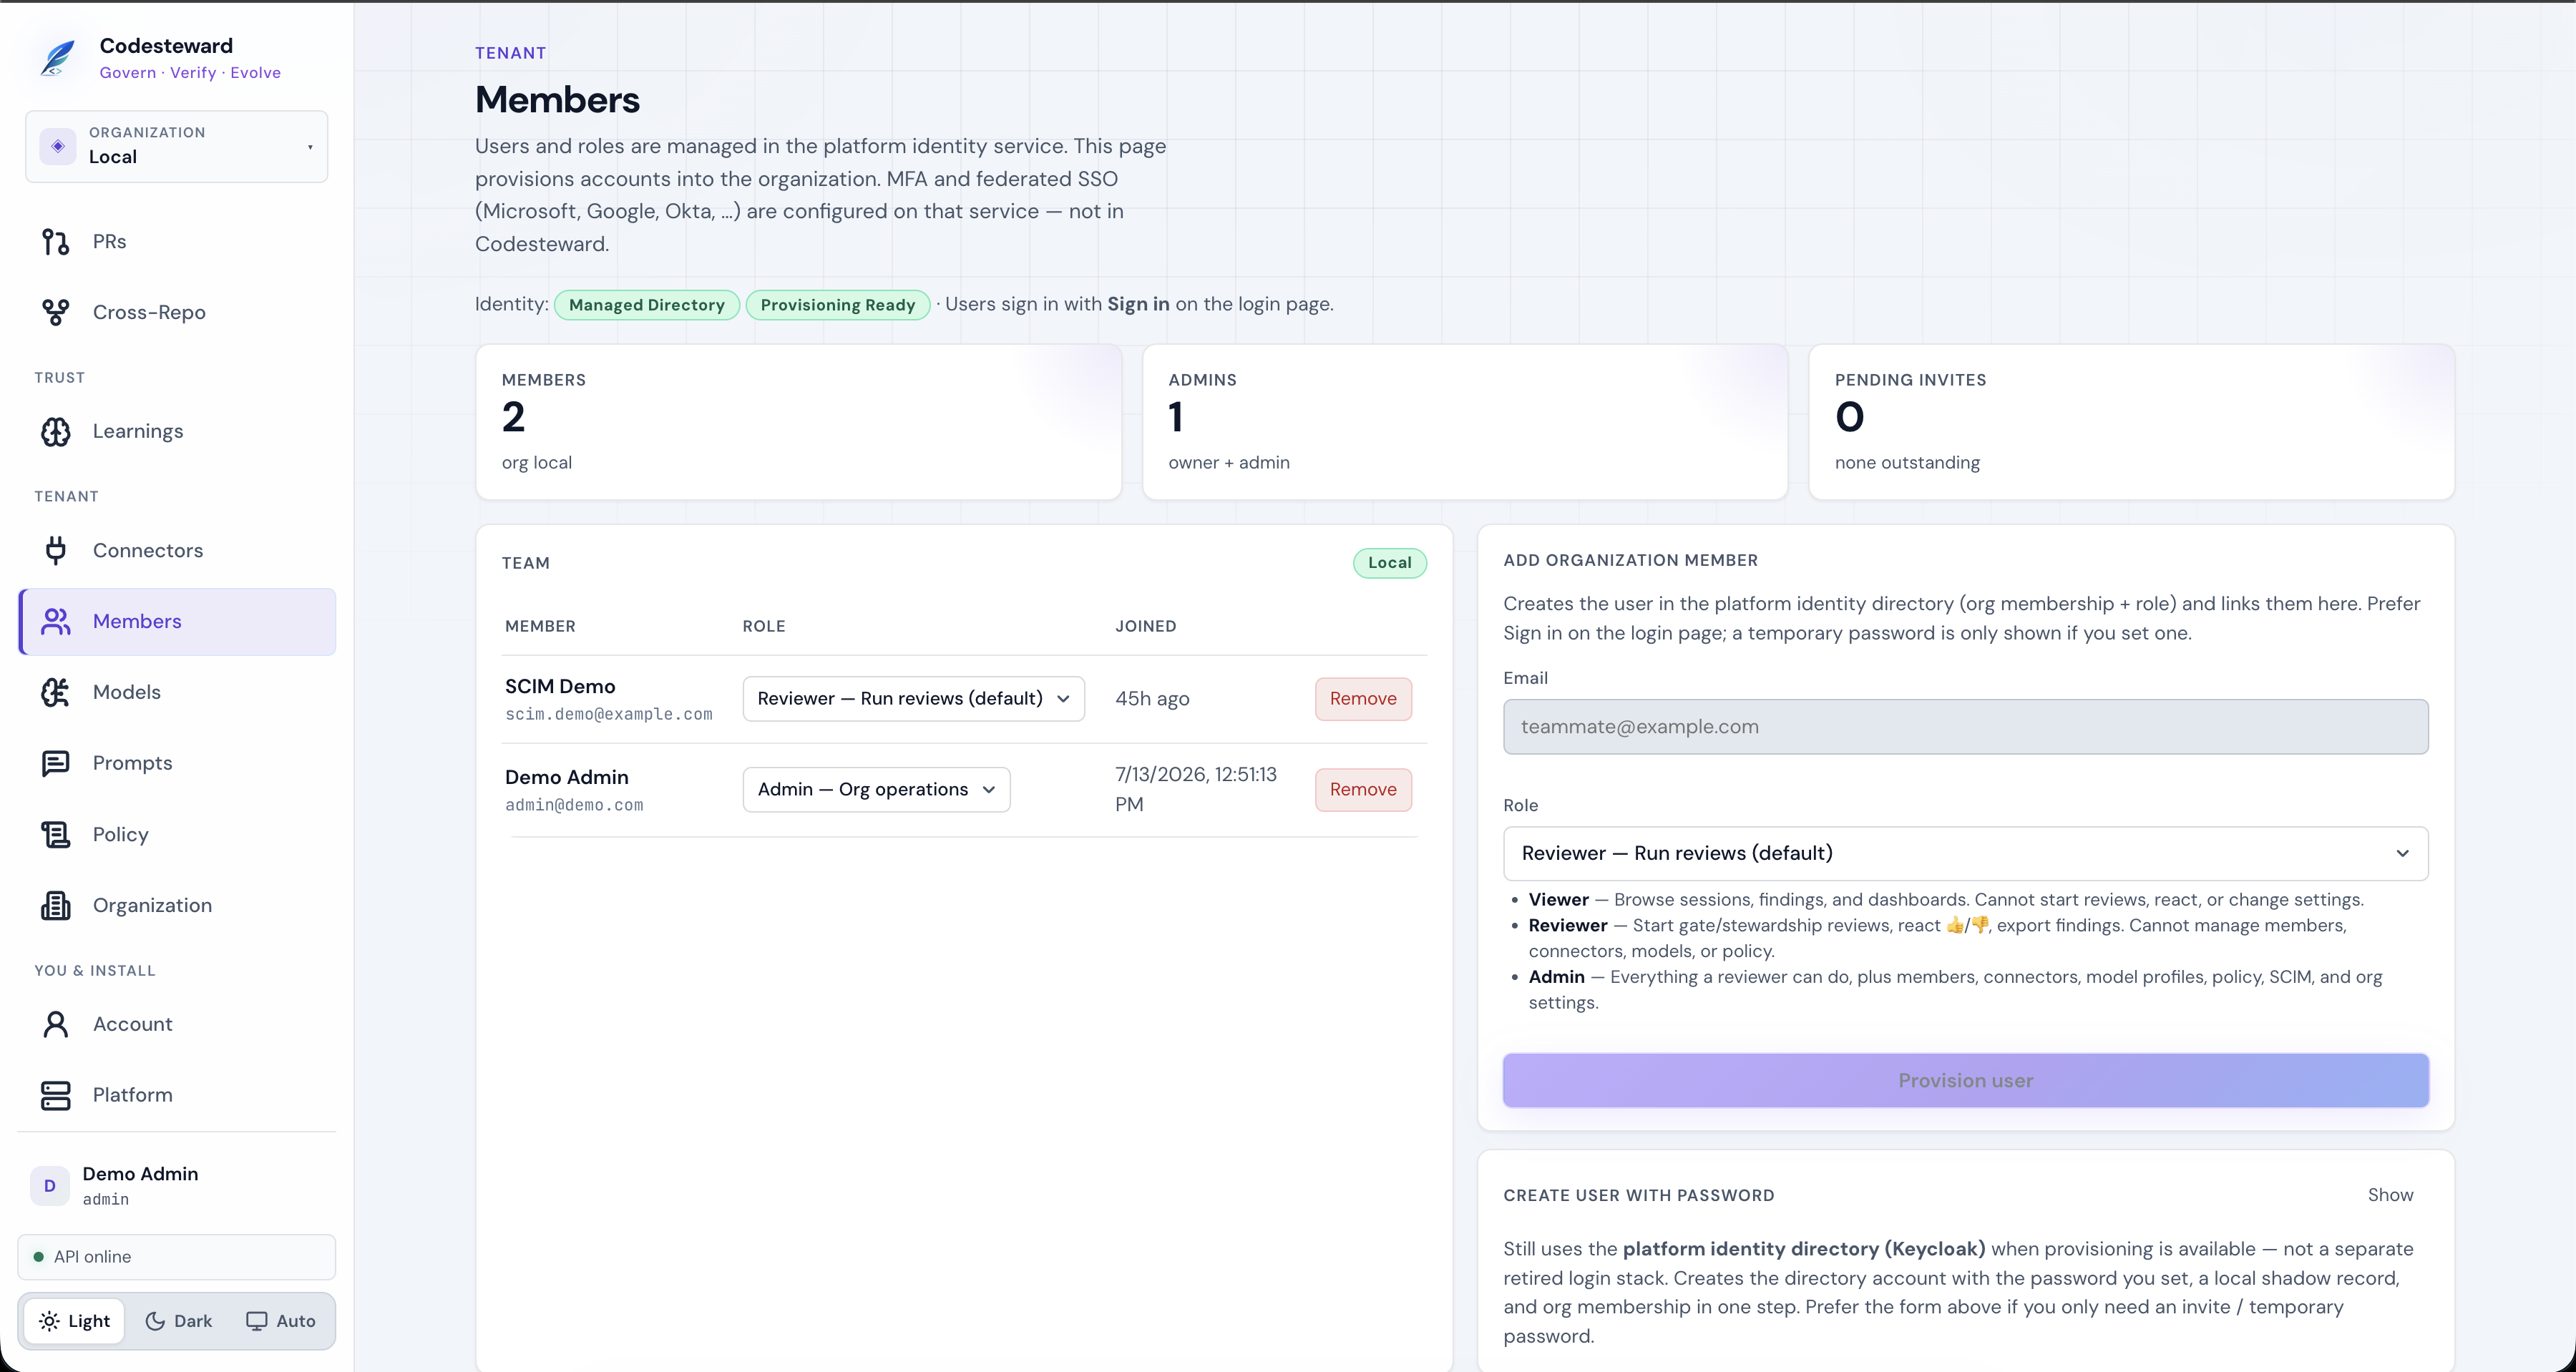Click the API online status indicator
This screenshot has width=2576, height=1372.
(x=177, y=1257)
